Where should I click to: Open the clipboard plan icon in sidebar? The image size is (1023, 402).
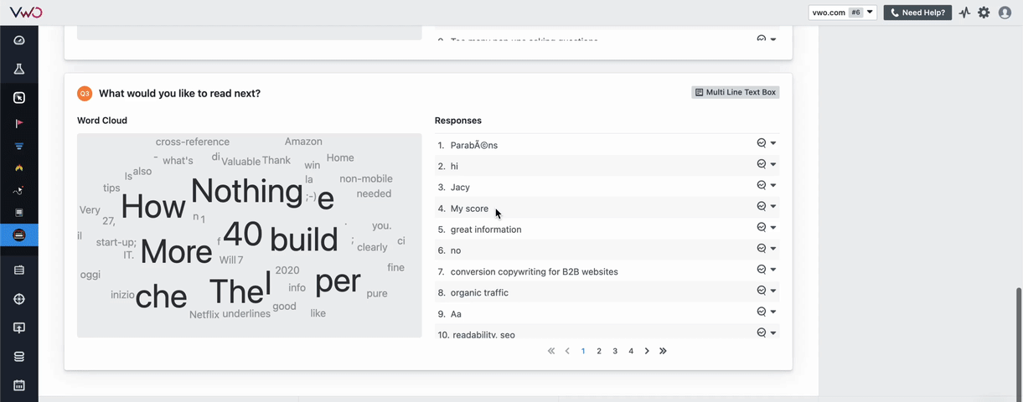19,271
